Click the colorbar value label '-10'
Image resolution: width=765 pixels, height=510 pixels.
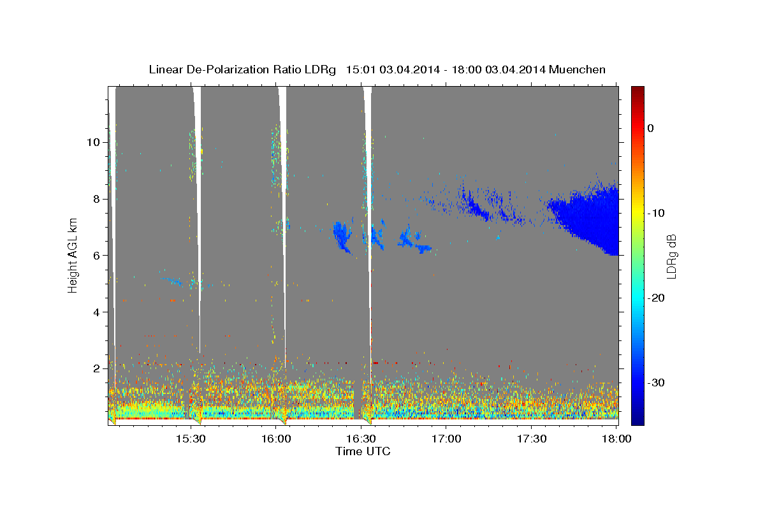pos(657,213)
